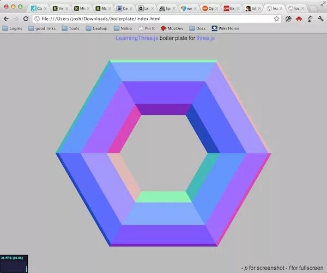The width and height of the screenshot is (327, 273).
Task: Close the 'we' tab
Action: [195, 8]
